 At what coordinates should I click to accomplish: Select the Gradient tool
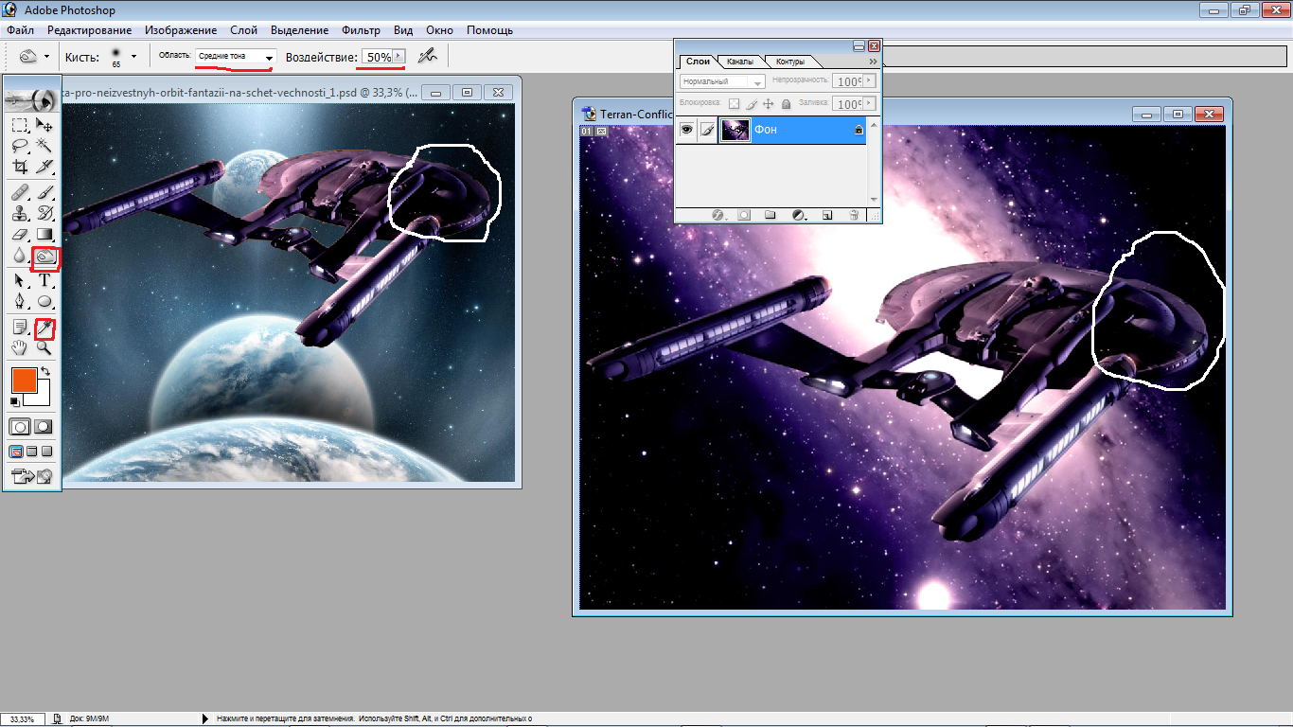point(44,234)
